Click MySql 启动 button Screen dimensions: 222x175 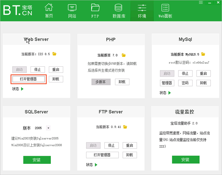167,73
